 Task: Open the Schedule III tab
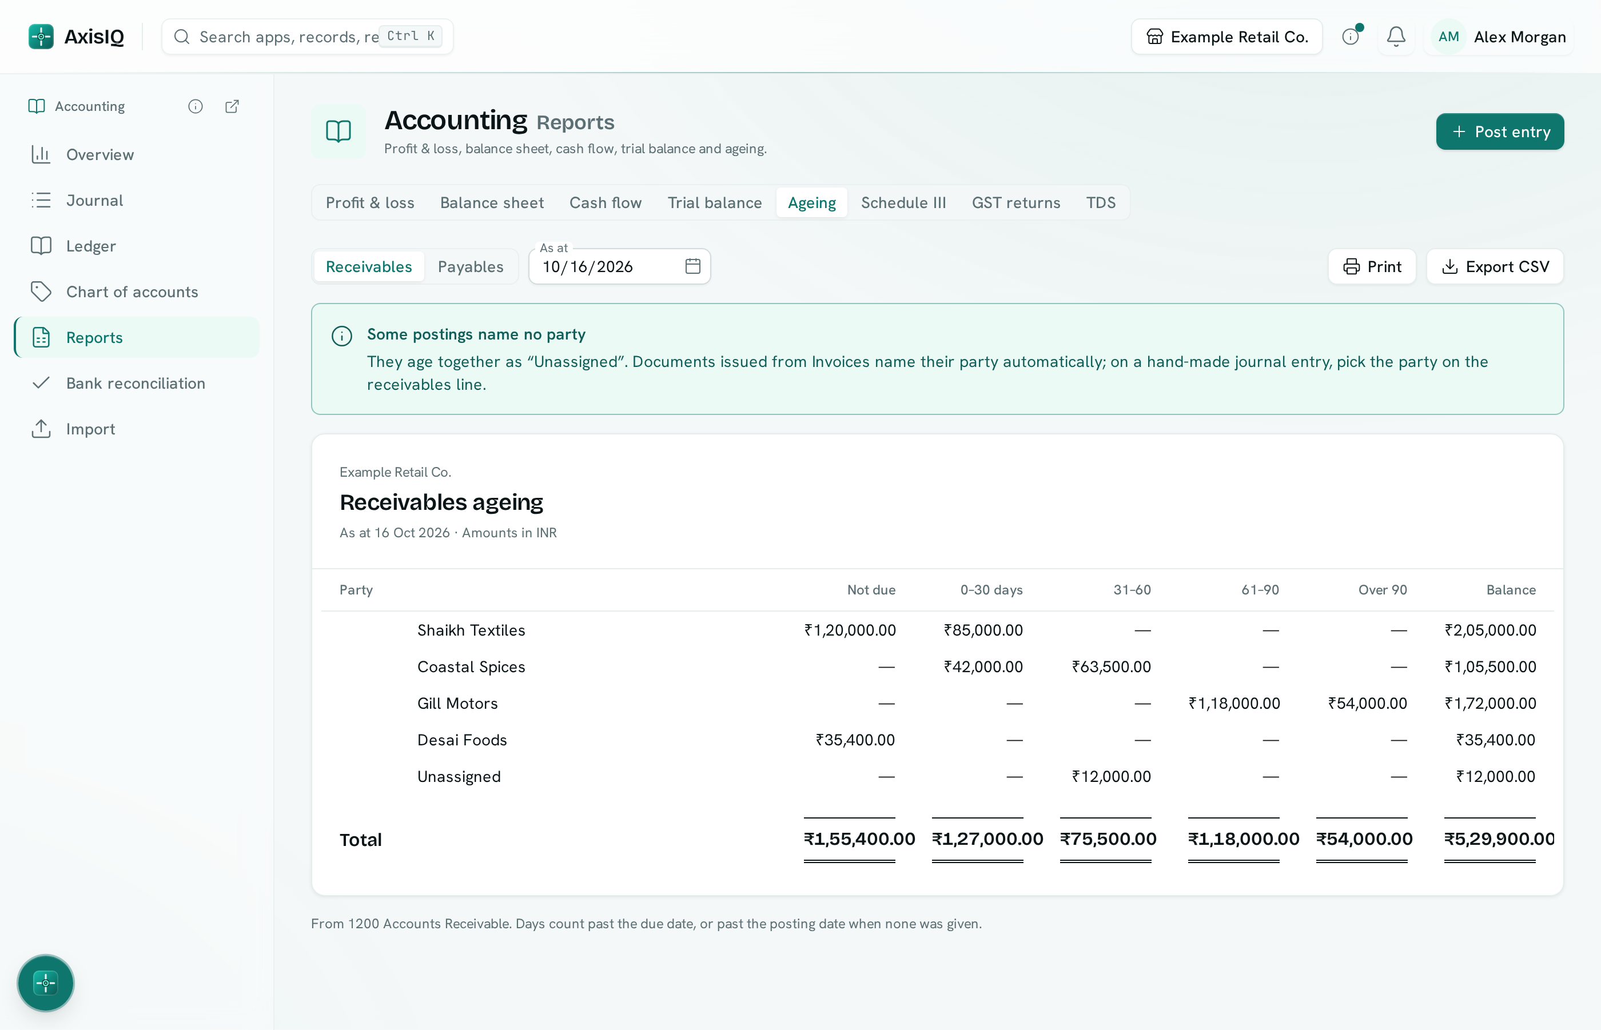coord(903,203)
